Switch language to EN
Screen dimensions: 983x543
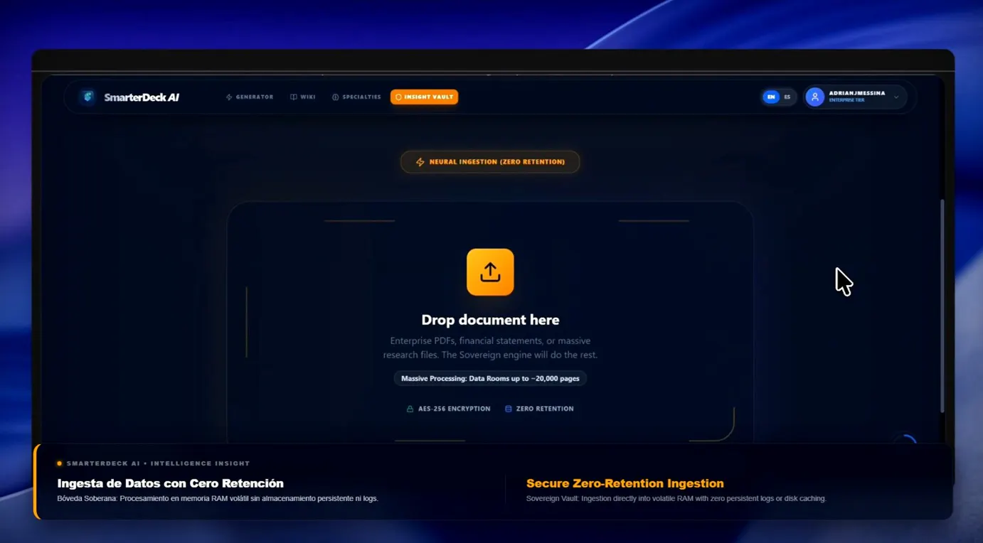click(771, 97)
